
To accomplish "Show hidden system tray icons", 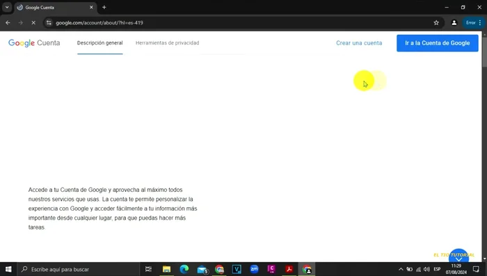I will [x=401, y=269].
